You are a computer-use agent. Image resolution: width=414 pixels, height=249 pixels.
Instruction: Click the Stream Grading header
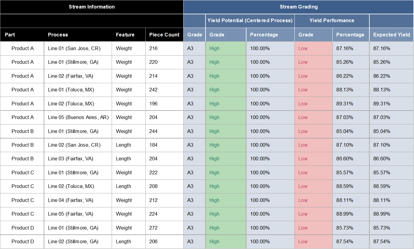coord(299,7)
